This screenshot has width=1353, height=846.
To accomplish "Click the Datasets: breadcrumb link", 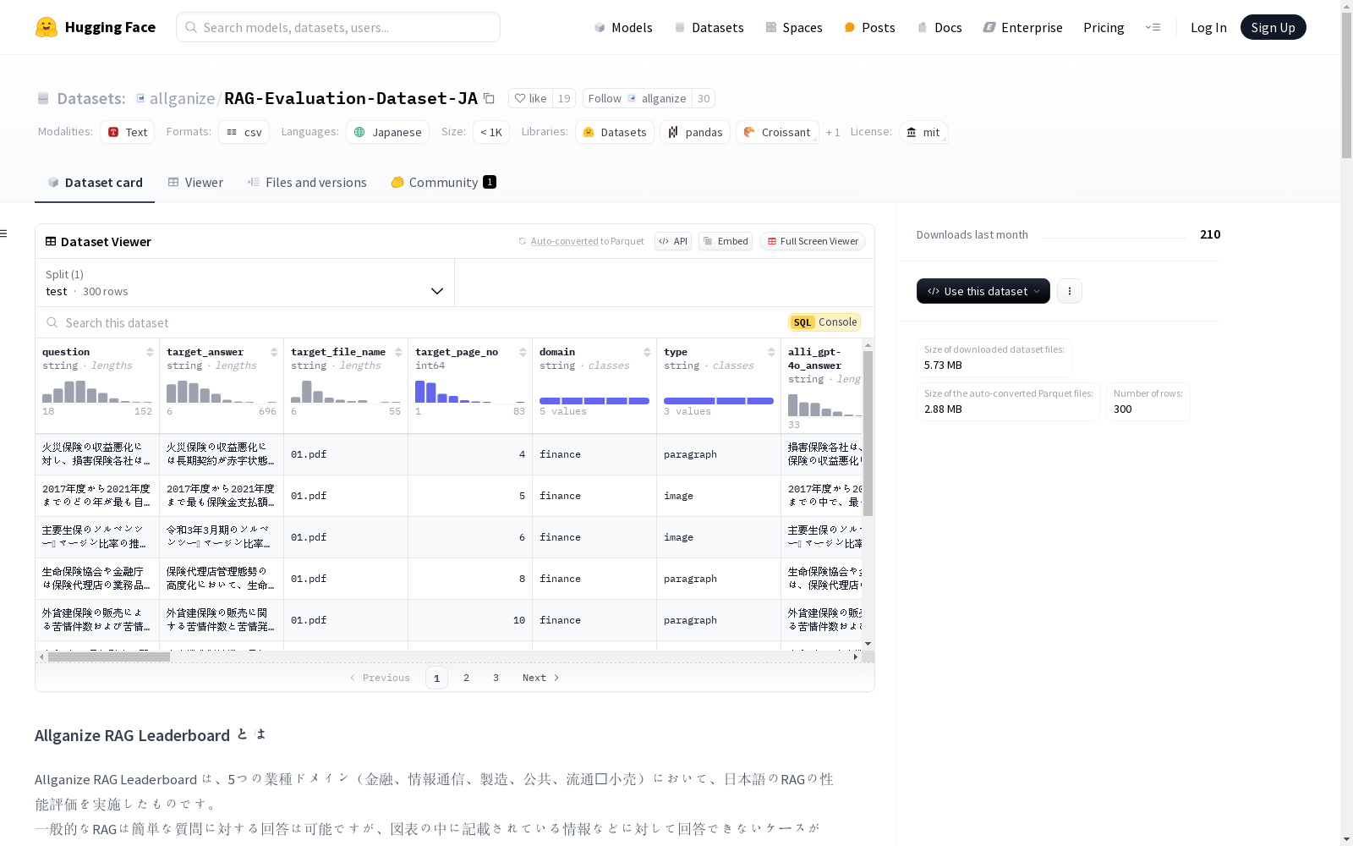I will 90,98.
